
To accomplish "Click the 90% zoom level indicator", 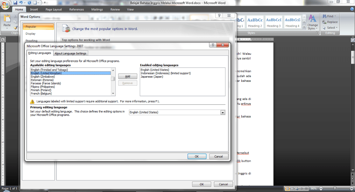I will pos(314,188).
